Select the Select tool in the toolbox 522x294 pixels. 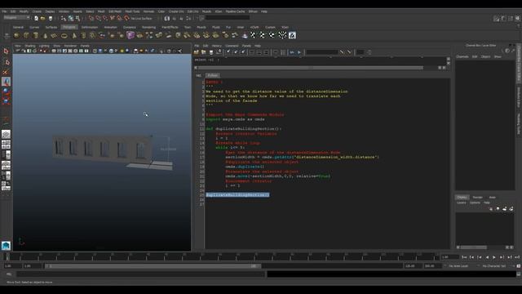[x=6, y=51]
